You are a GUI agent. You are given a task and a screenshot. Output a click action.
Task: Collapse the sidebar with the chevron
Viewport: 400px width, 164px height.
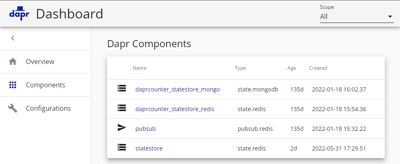coord(13,38)
